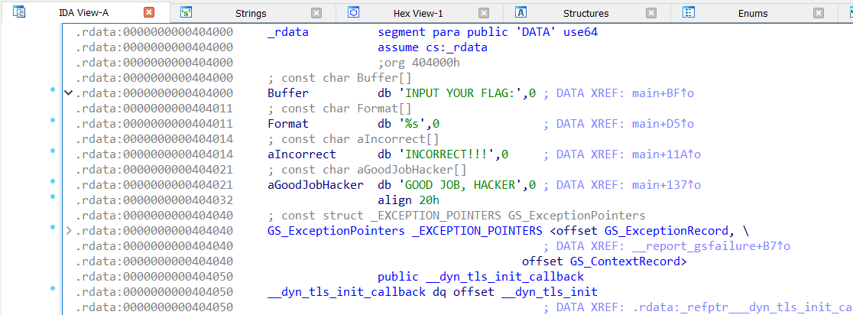The image size is (853, 315).
Task: Click the __dyn_tls_init_callback dq label
Action: [346, 292]
